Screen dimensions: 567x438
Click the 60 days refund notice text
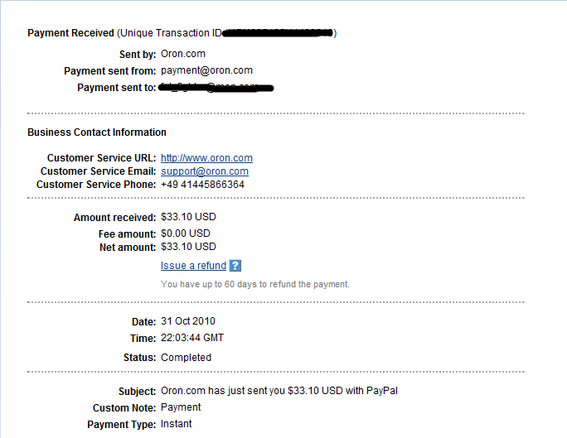click(x=254, y=284)
